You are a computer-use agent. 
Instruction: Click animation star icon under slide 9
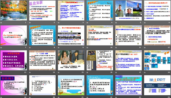pos(59,48)
